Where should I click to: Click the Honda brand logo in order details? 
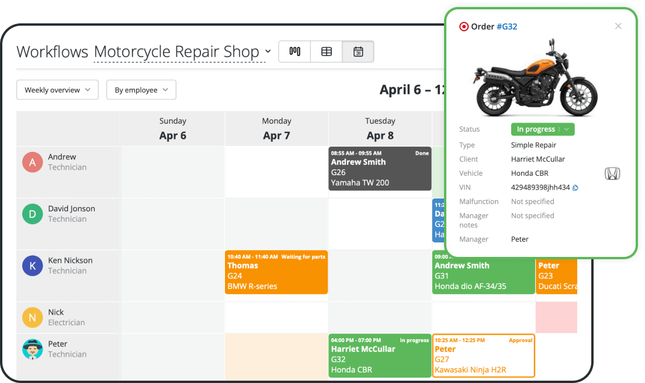[x=612, y=173]
